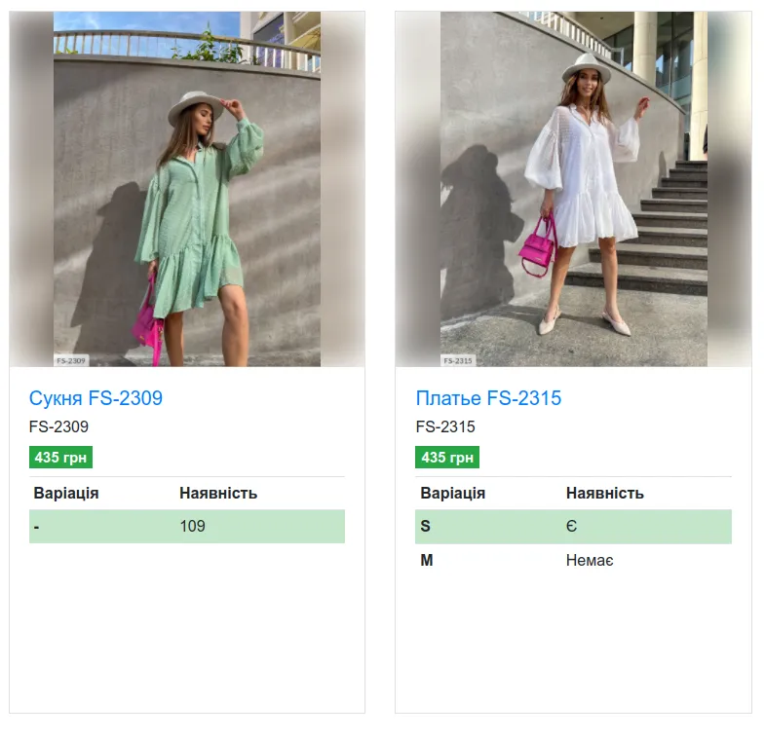
Task: Click the Наявність header in the FS-2309 table
Action: click(x=218, y=494)
